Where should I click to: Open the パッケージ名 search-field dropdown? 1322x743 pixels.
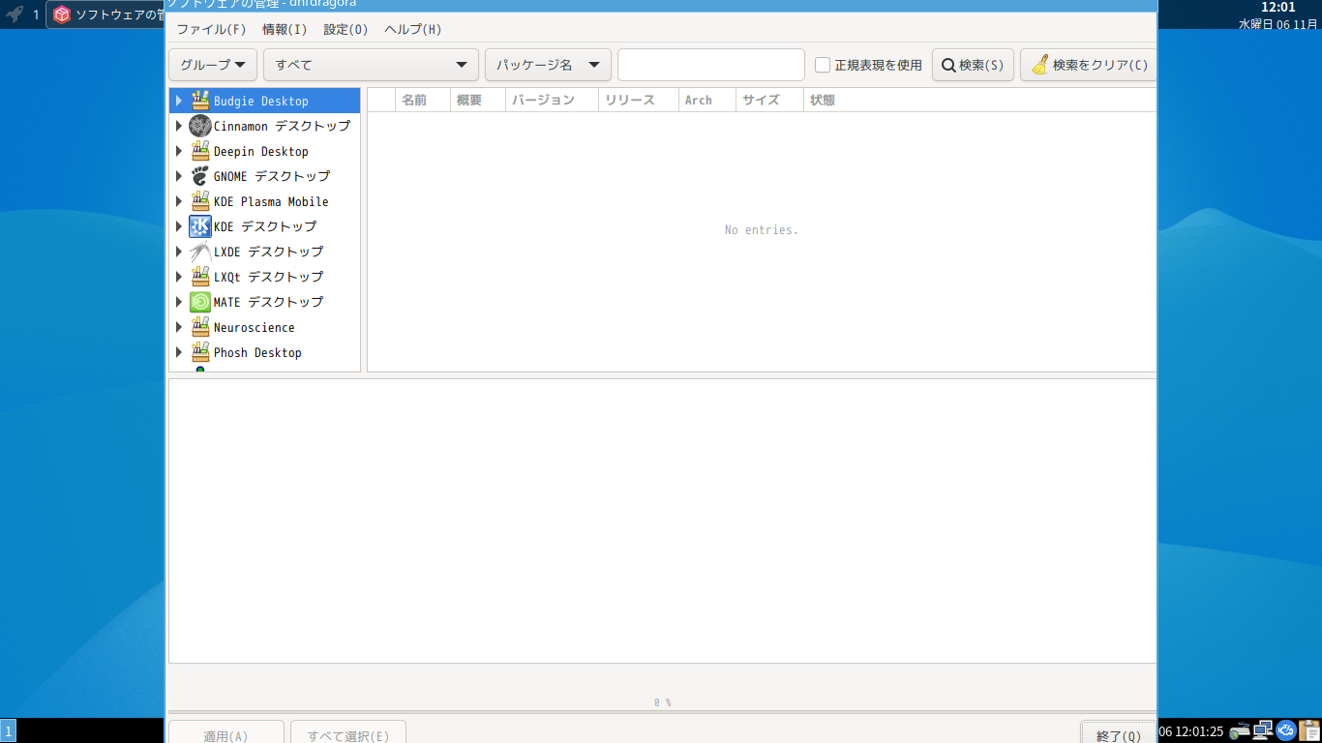[x=548, y=65]
